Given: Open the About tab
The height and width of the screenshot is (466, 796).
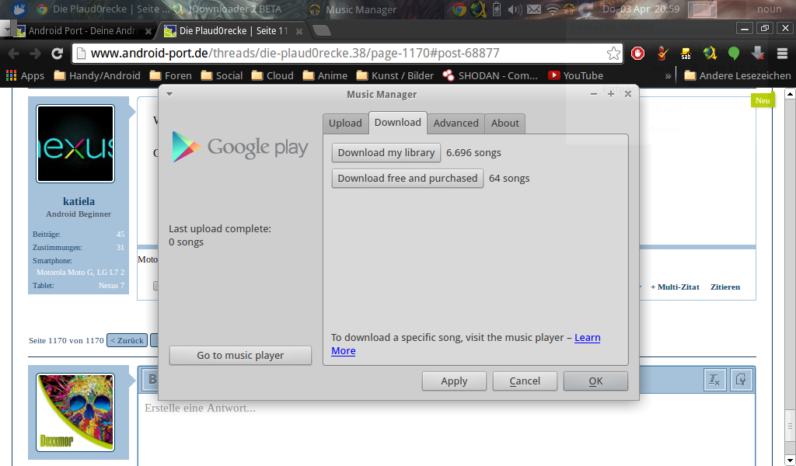Looking at the screenshot, I should (504, 123).
